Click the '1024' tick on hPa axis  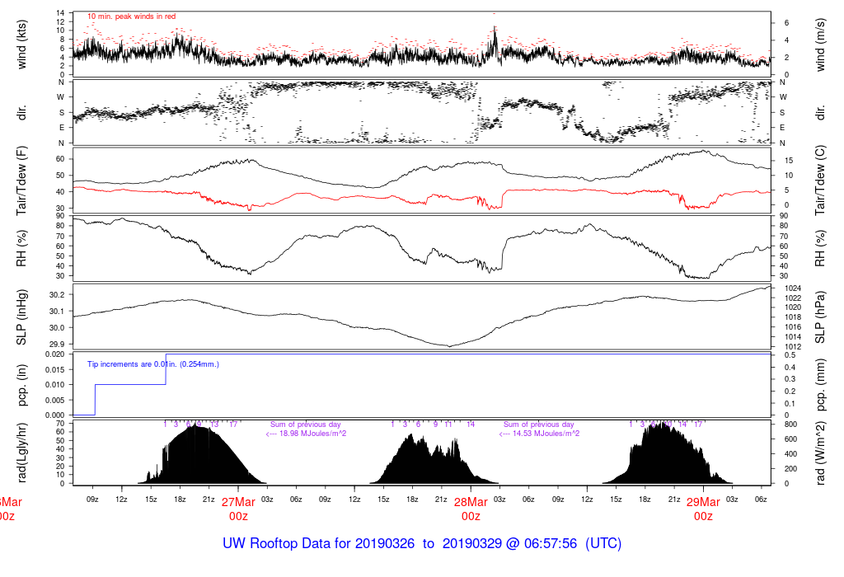pos(793,288)
